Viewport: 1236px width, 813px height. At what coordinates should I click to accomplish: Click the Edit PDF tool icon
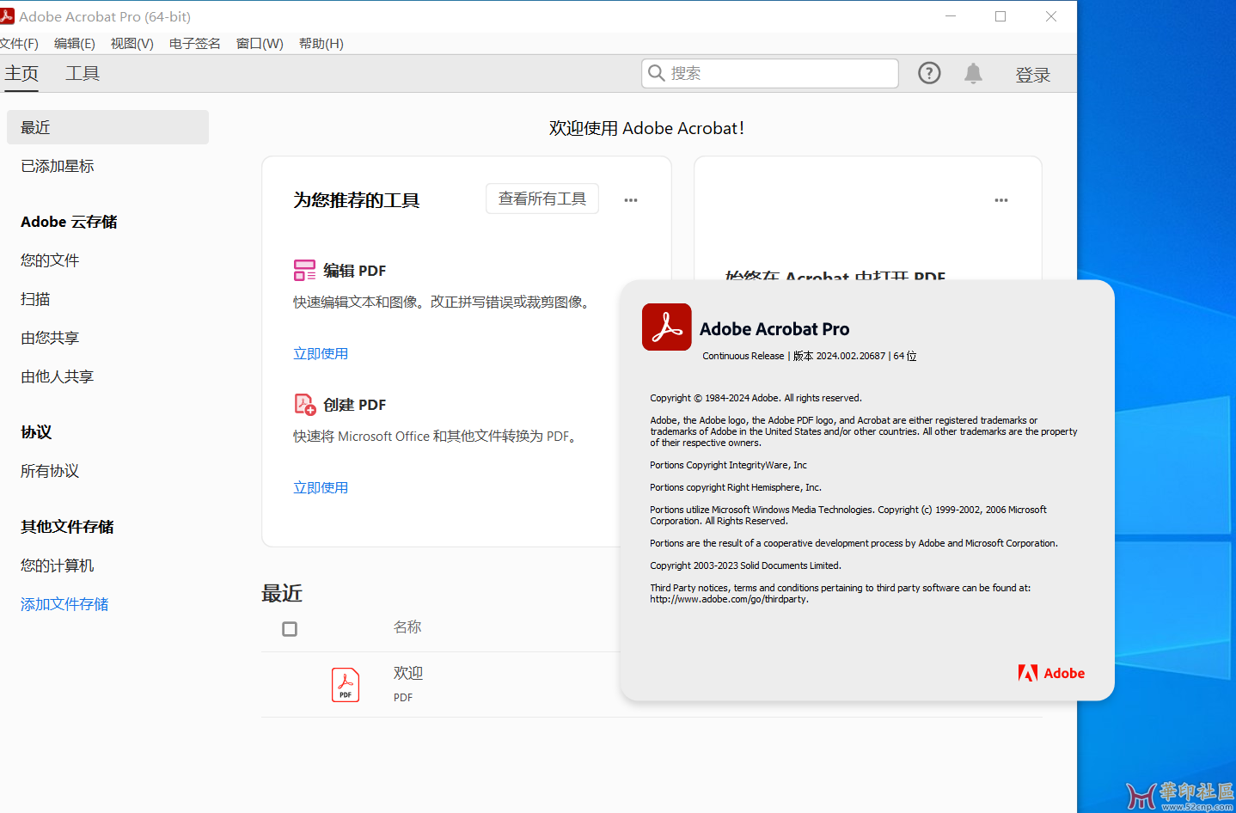tap(304, 271)
